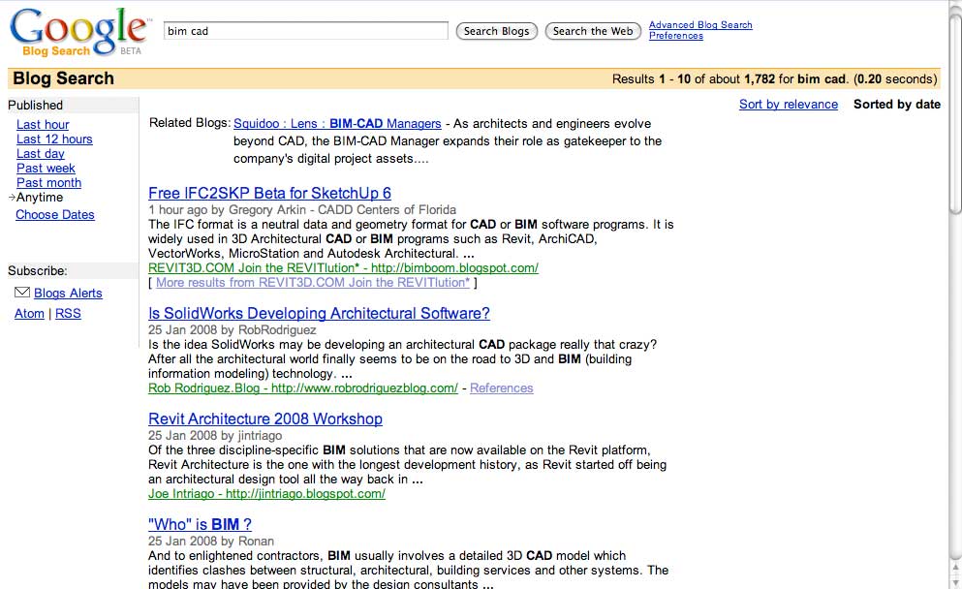Screen dimensions: 962x589
Task: Click the Search the Web button
Action: (593, 31)
